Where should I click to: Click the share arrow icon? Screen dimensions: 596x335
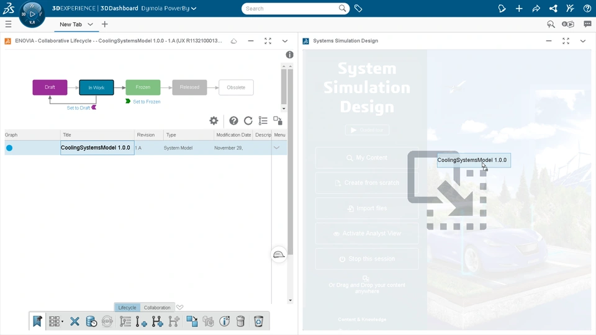tap(536, 8)
